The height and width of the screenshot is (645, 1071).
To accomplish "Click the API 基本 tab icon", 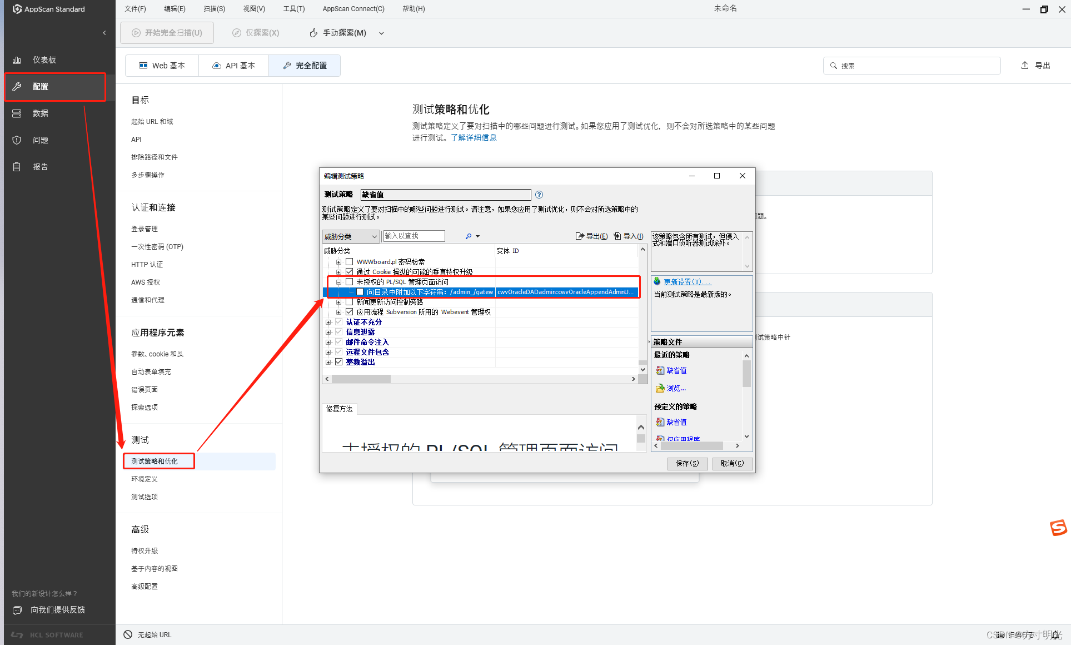I will (x=217, y=66).
